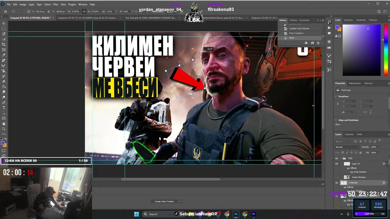Select the Spot Healing Brush tool

(x=4, y=60)
